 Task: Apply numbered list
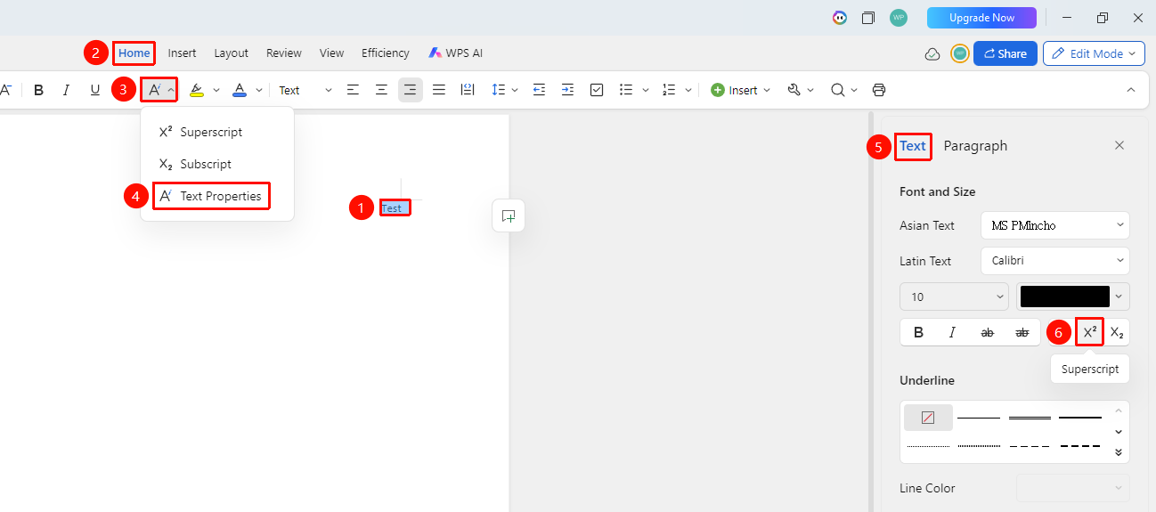(x=670, y=90)
